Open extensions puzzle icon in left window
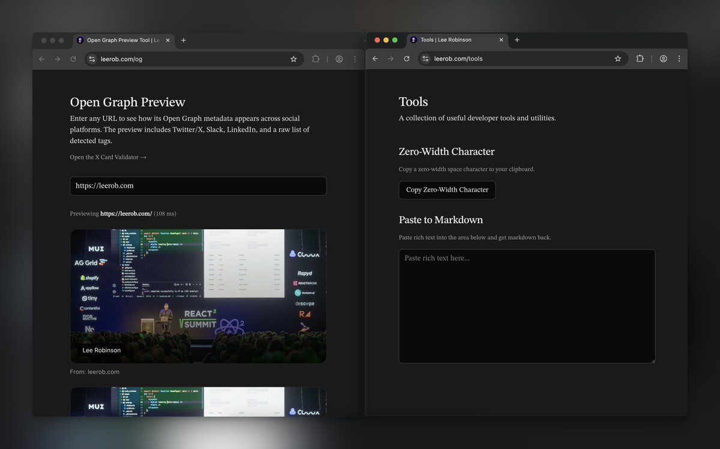The height and width of the screenshot is (449, 720). [x=315, y=59]
